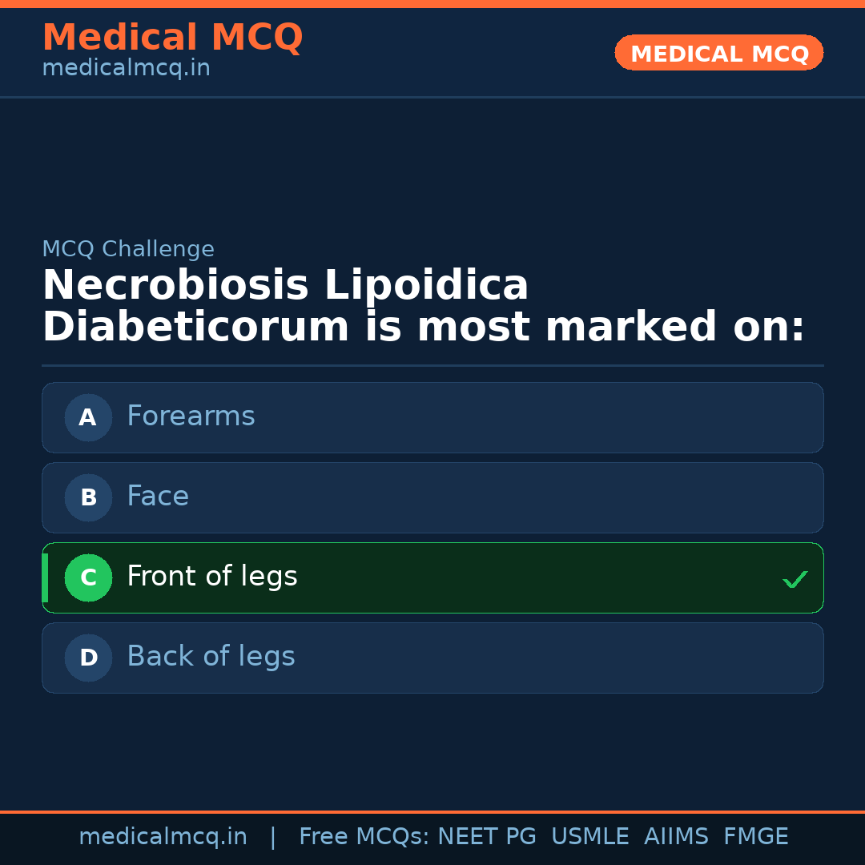Click the Necrobiosis Lipoidica question heading
This screenshot has width=865, height=865.
click(423, 307)
